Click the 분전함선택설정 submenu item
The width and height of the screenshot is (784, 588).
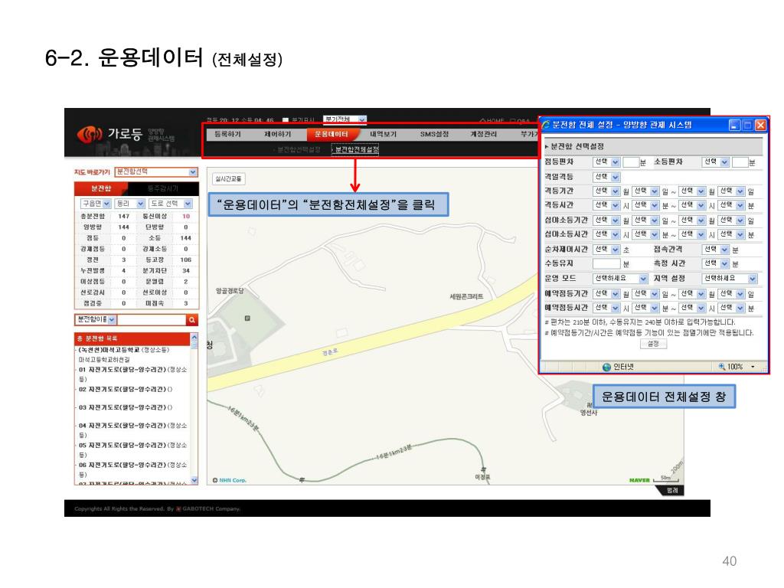tap(299, 149)
